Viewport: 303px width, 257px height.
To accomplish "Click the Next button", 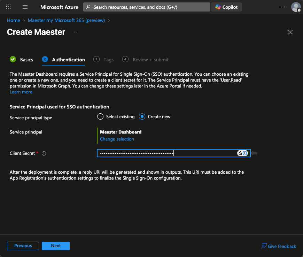I will (56, 246).
